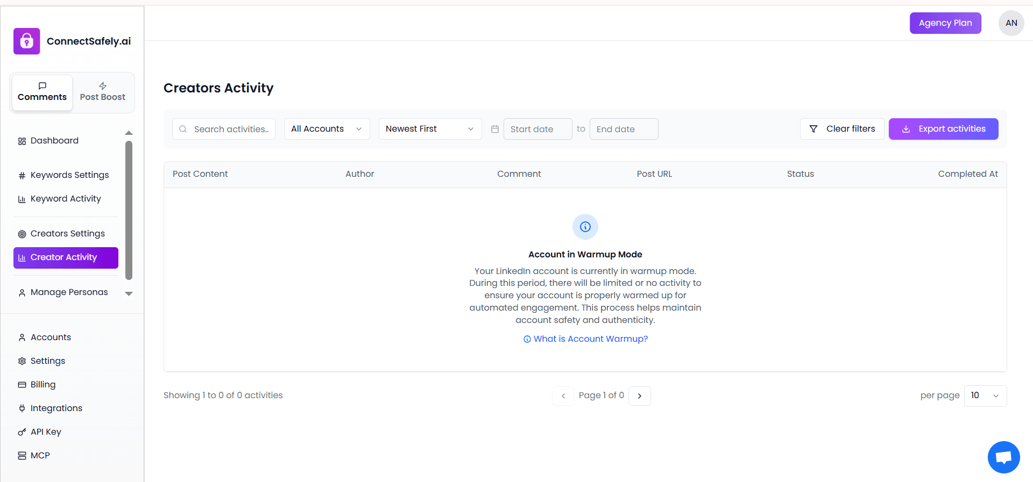Click the AN user avatar
This screenshot has width=1033, height=482.
pyautogui.click(x=1011, y=23)
